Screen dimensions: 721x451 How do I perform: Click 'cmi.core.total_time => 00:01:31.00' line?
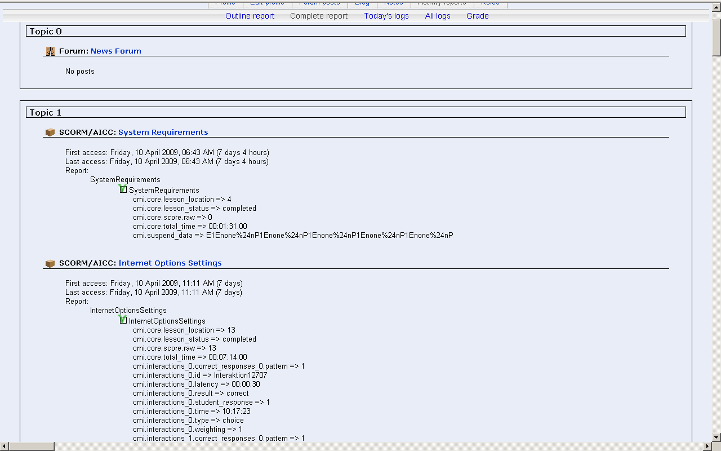190,227
